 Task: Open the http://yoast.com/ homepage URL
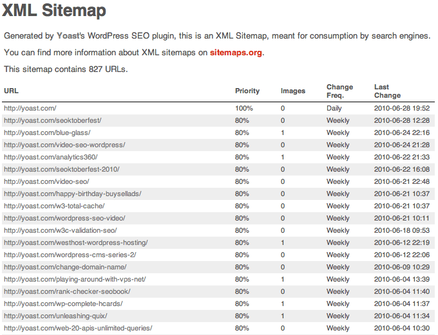click(x=29, y=109)
